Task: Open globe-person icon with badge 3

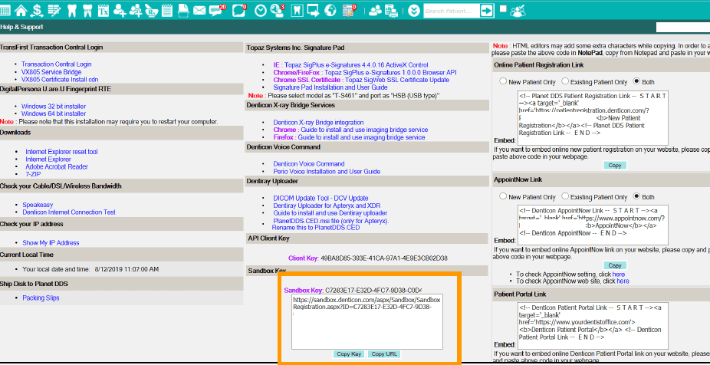Action: pos(277,10)
